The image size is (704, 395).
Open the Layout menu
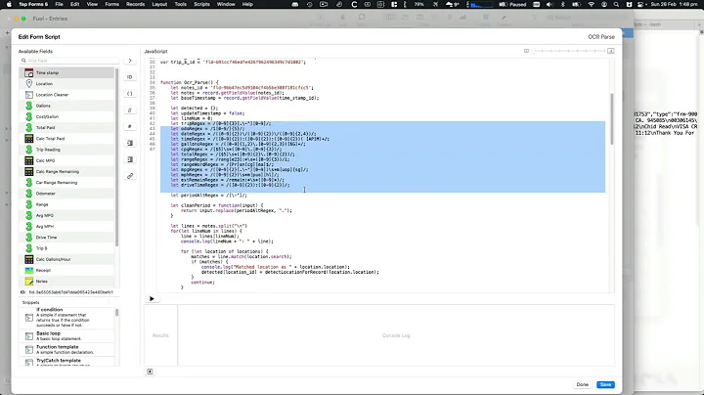click(159, 4)
